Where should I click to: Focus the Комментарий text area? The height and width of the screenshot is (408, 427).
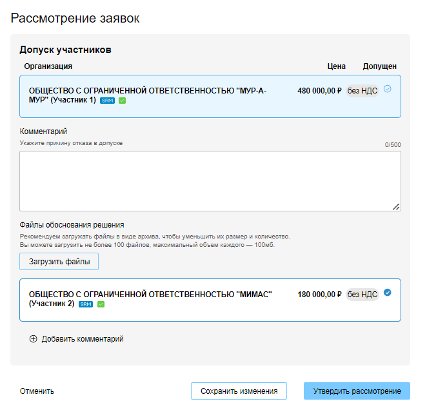coord(210,180)
